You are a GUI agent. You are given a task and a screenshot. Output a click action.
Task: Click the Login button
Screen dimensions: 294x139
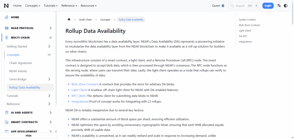[268, 6]
